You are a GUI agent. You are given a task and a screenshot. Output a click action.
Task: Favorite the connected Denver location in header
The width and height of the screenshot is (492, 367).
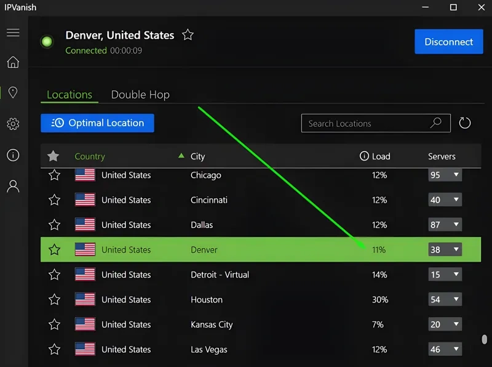pyautogui.click(x=188, y=35)
